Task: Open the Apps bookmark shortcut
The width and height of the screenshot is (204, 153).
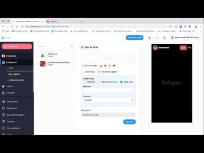Action: tap(6, 31)
